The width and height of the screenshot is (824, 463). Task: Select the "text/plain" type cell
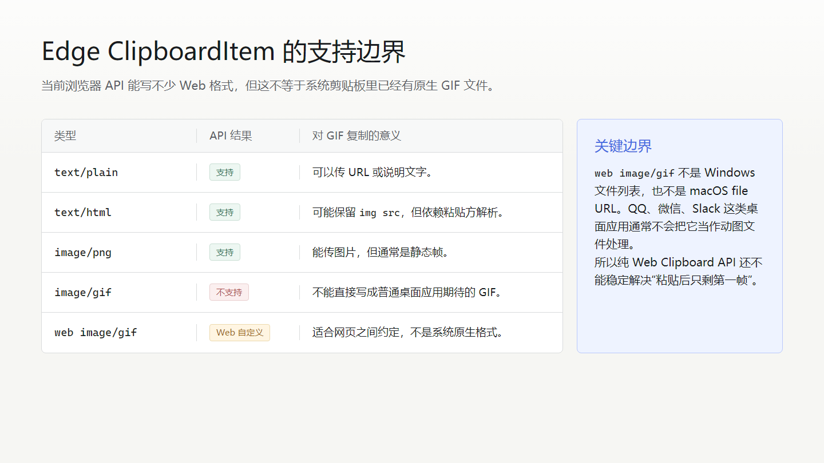tap(86, 172)
